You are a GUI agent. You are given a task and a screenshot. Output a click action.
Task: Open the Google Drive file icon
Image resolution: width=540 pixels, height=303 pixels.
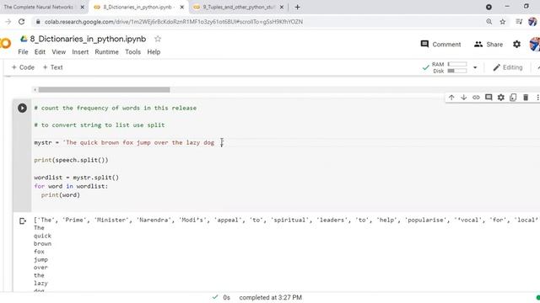(x=24, y=39)
